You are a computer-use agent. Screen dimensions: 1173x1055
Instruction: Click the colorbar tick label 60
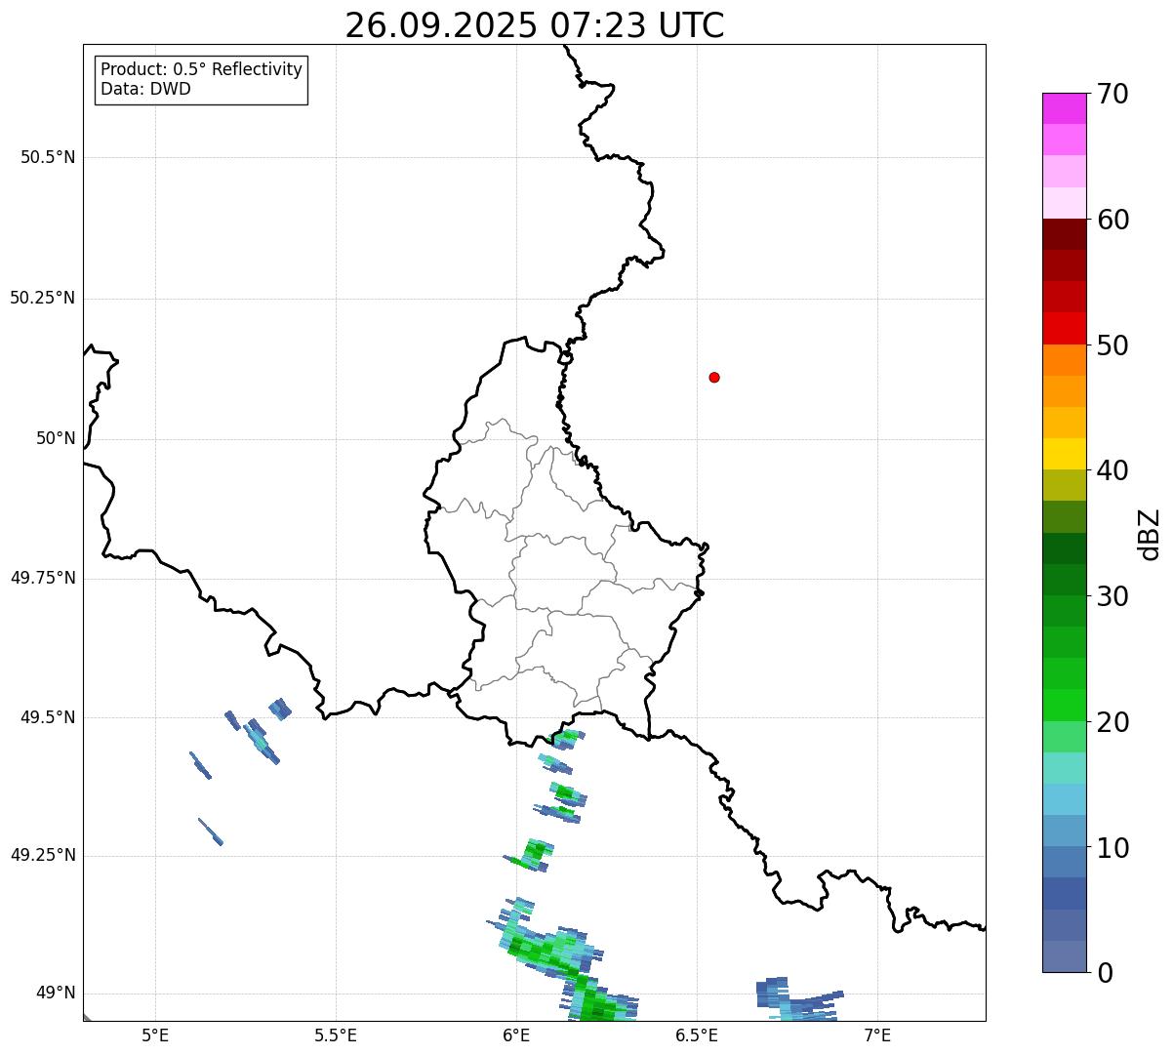[x=1112, y=220]
